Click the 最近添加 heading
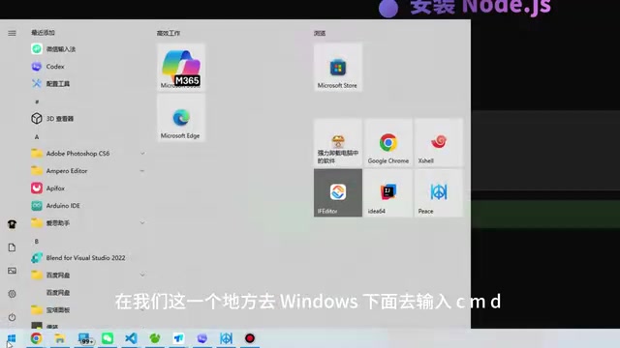The height and width of the screenshot is (348, 620). 43,33
